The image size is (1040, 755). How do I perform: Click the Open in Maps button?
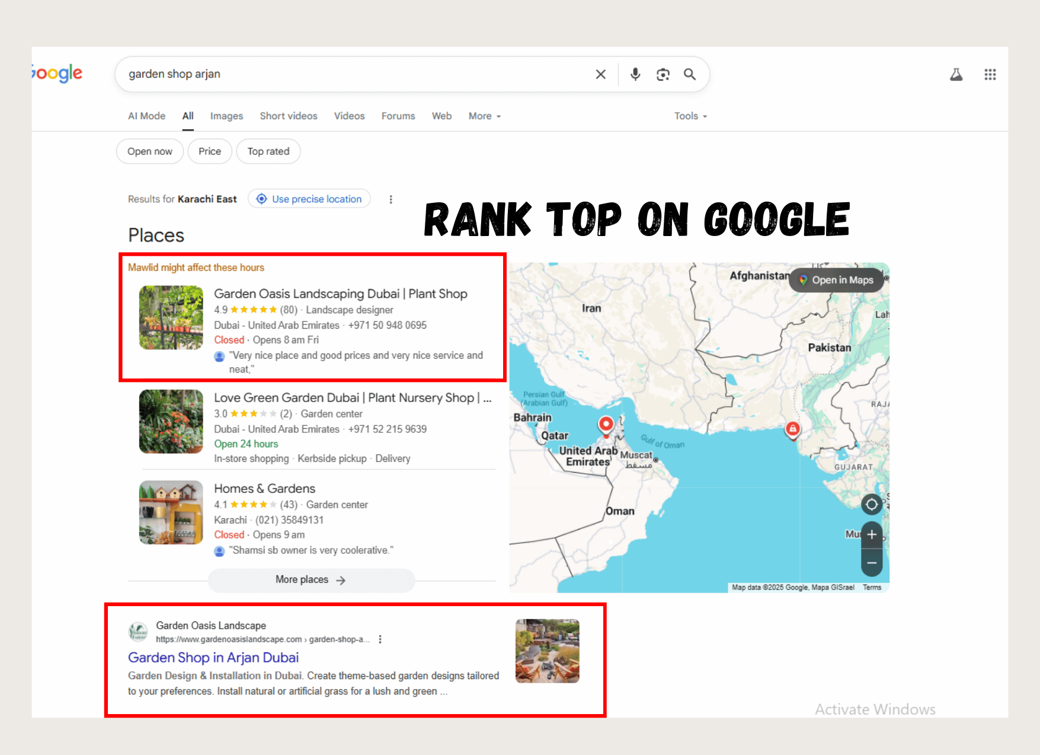(x=836, y=279)
